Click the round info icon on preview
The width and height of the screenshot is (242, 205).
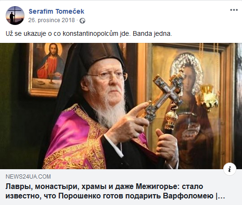click(230, 169)
